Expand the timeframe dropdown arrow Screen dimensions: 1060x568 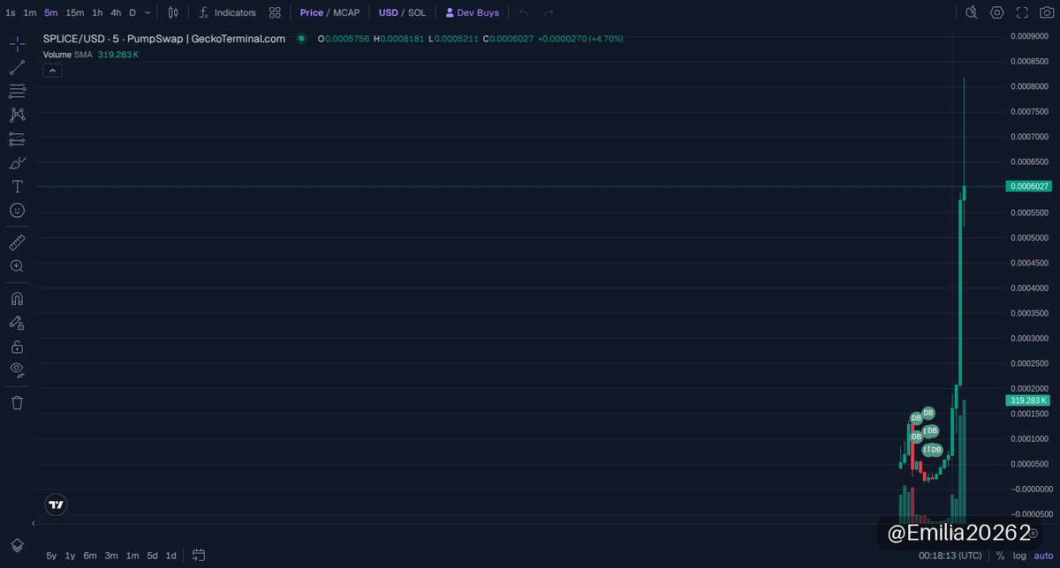148,13
